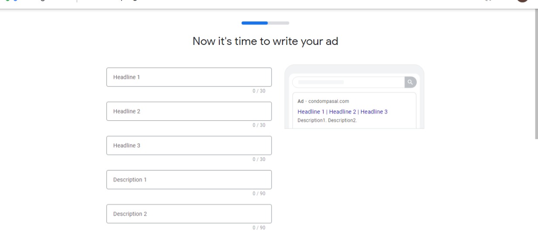Click the Headline 1 character counter
The height and width of the screenshot is (244, 538).
point(259,91)
